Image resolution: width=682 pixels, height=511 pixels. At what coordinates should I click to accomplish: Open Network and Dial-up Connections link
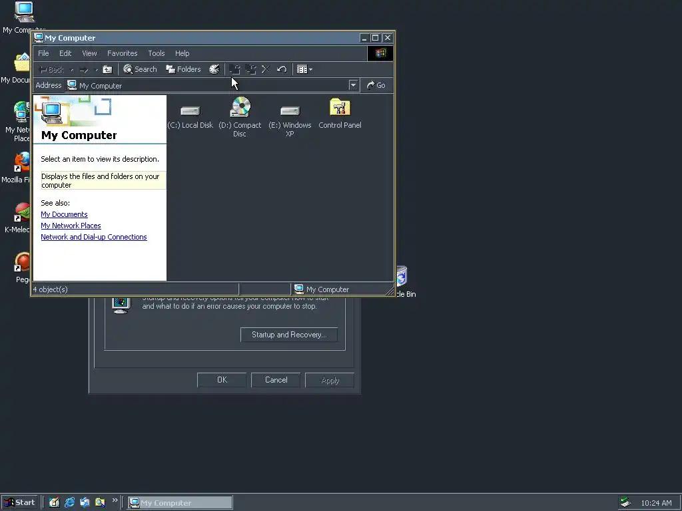tap(94, 237)
